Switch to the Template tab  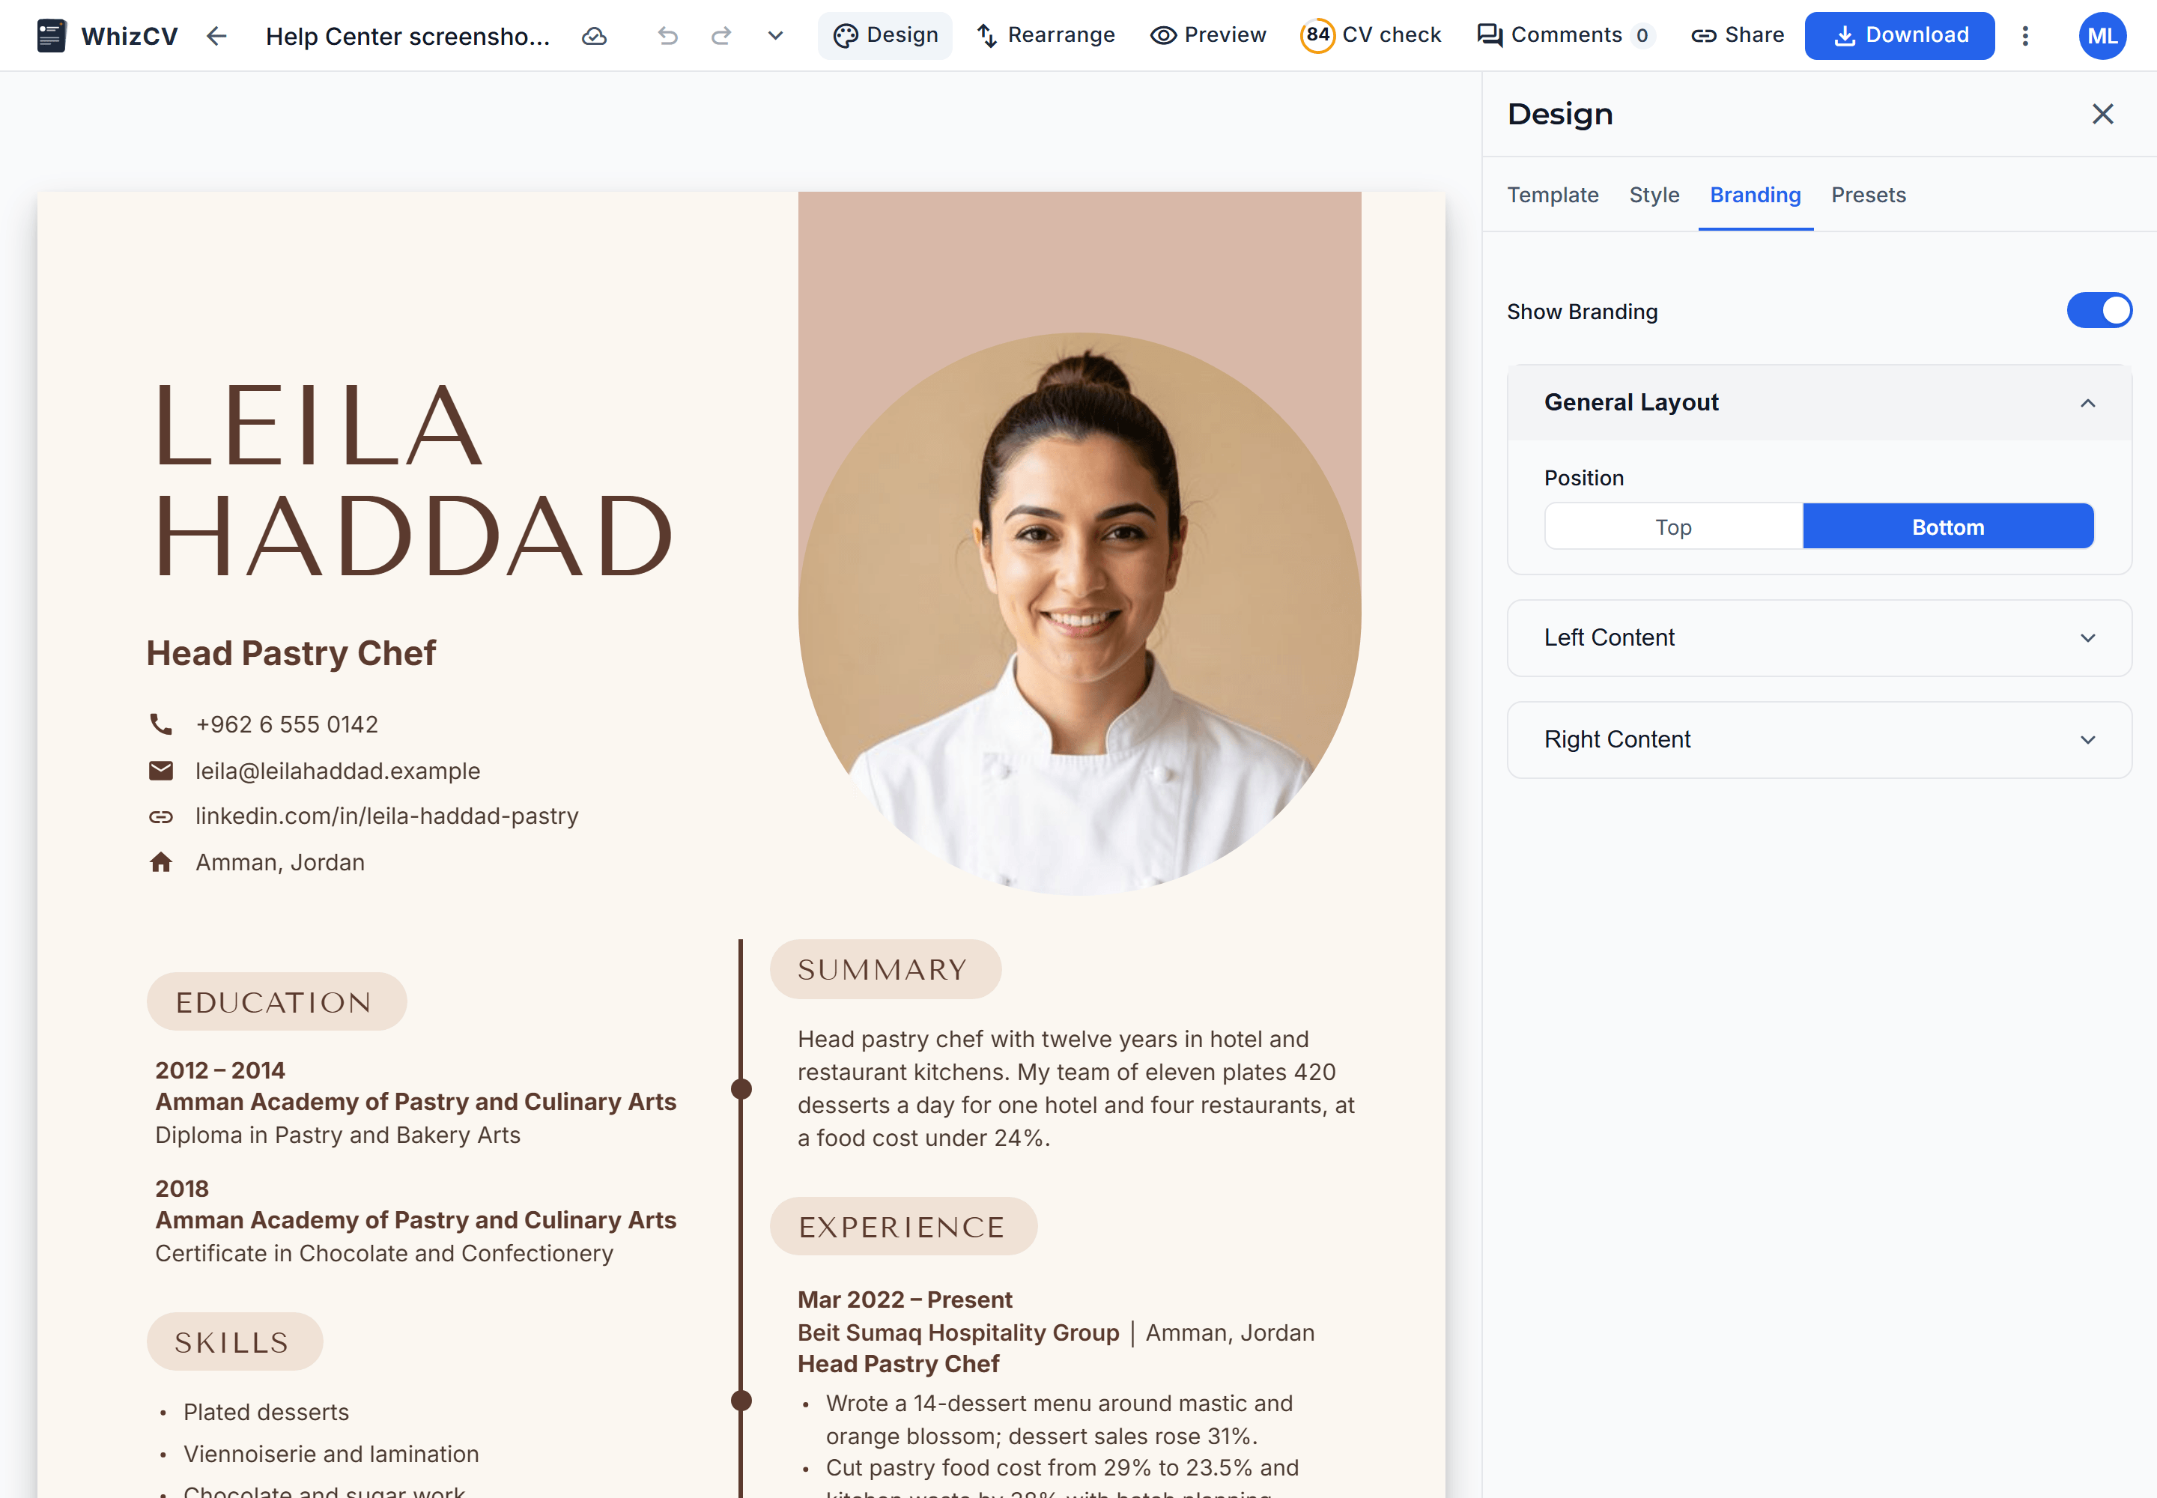pyautogui.click(x=1553, y=194)
